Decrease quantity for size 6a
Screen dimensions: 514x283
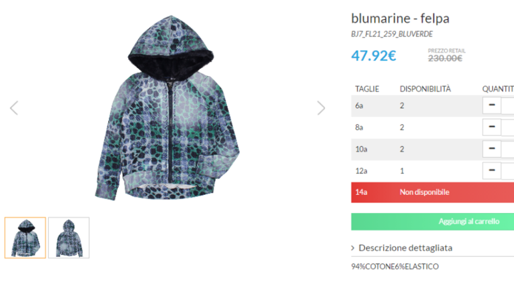tap(492, 105)
